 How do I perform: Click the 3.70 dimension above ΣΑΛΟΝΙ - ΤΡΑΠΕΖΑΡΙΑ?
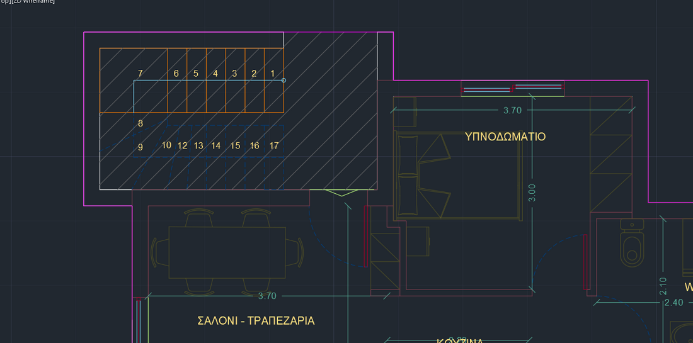[x=267, y=296]
